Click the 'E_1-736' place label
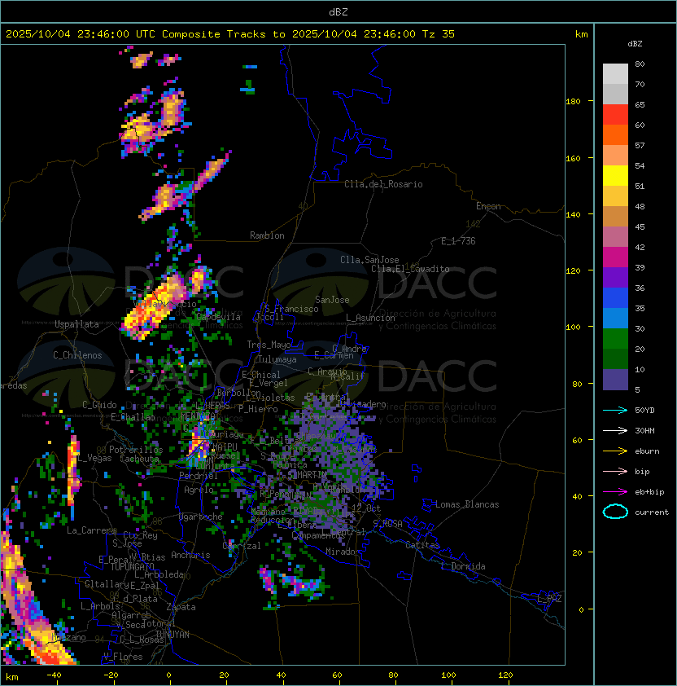This screenshot has width=677, height=686. tap(458, 241)
